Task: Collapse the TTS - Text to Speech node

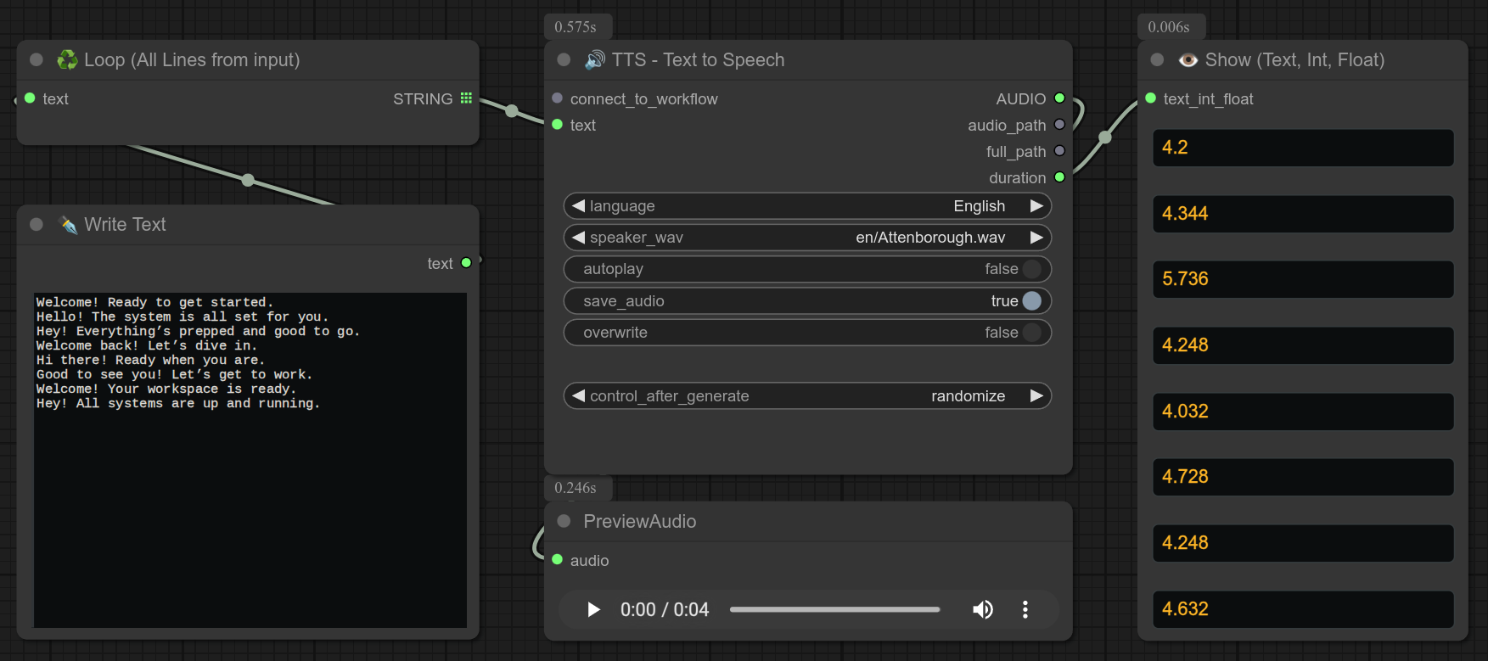Action: (564, 59)
